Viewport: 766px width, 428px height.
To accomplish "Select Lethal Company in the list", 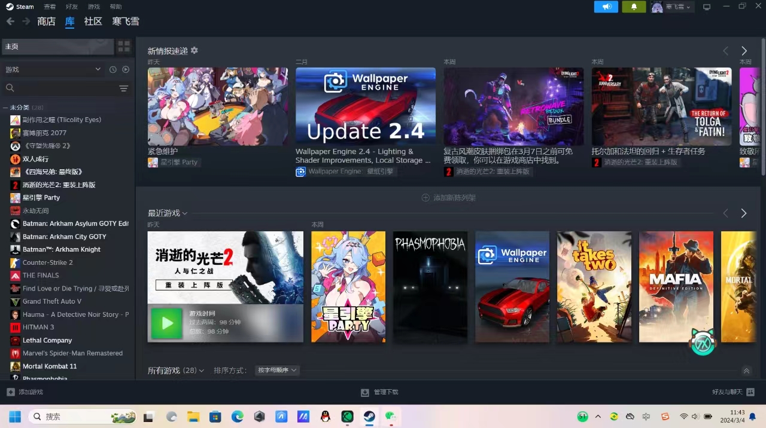I will click(47, 340).
